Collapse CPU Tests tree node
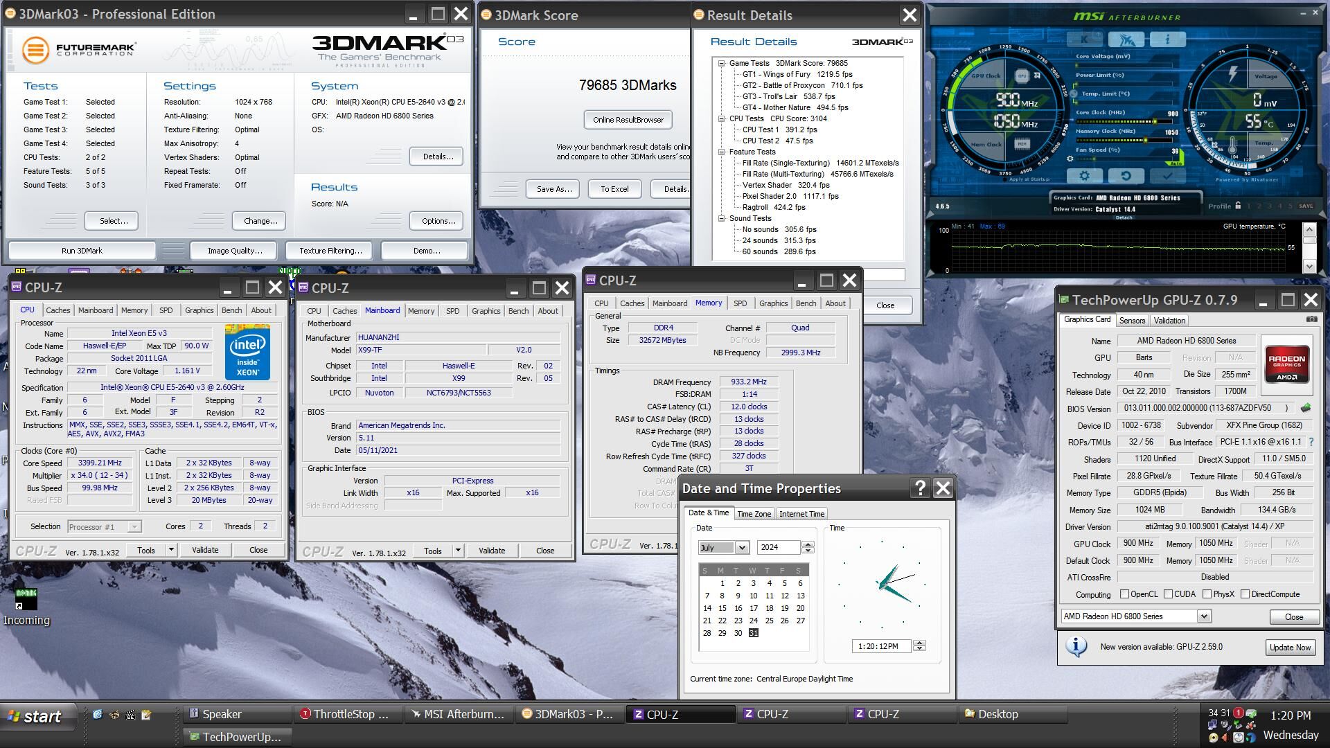 click(721, 118)
